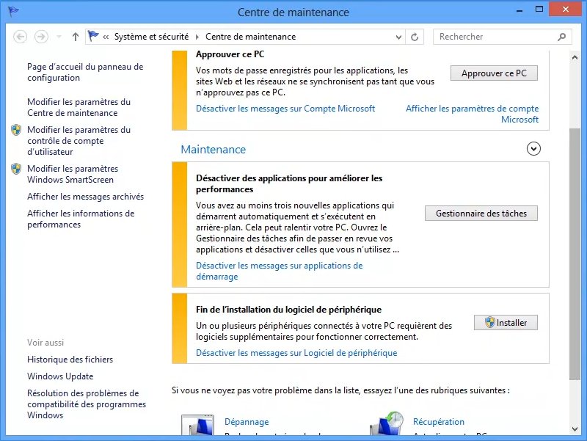Expand the Système et sécurité breadcrumb arrow

pyautogui.click(x=197, y=37)
